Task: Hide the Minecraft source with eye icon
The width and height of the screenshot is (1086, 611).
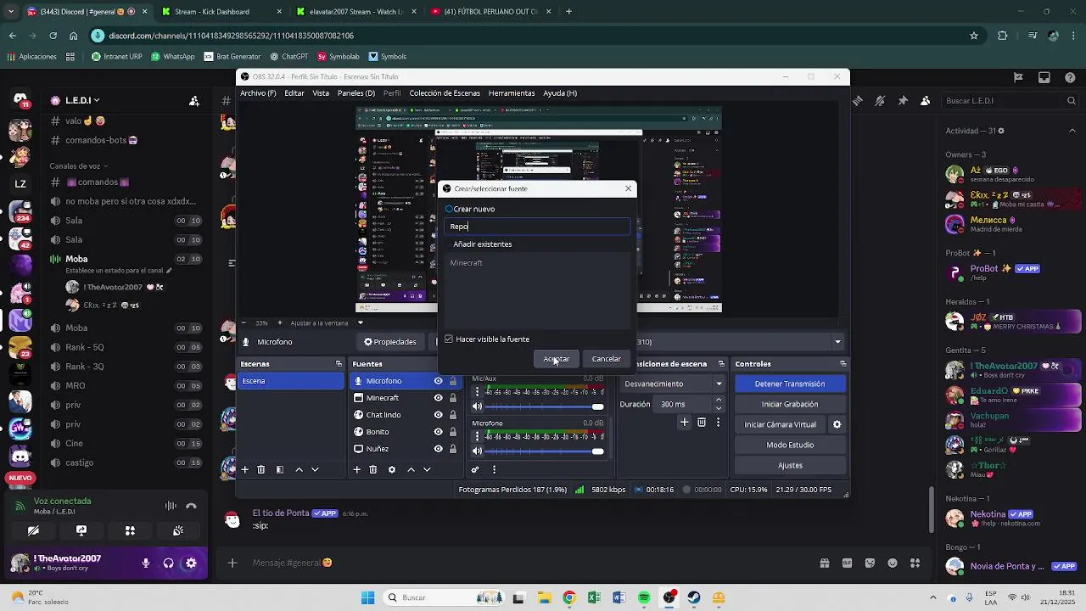Action: click(438, 398)
